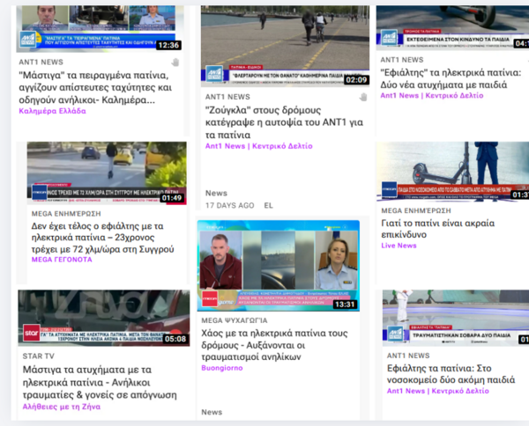This screenshot has height=426, width=529.
Task: Follow the Καλημέρα Ελλάδα show link
Action: (x=52, y=111)
